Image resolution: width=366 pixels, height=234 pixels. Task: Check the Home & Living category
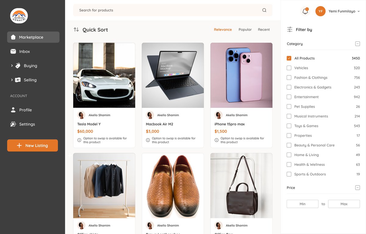pyautogui.click(x=289, y=155)
